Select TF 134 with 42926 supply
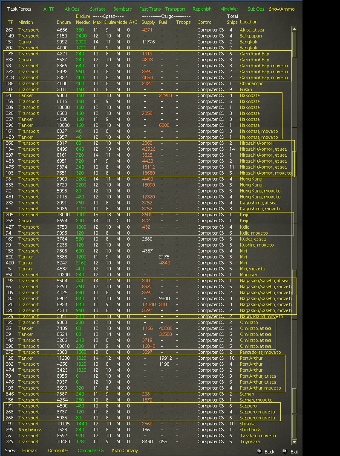This screenshot has width=340, height=456. coord(147,149)
